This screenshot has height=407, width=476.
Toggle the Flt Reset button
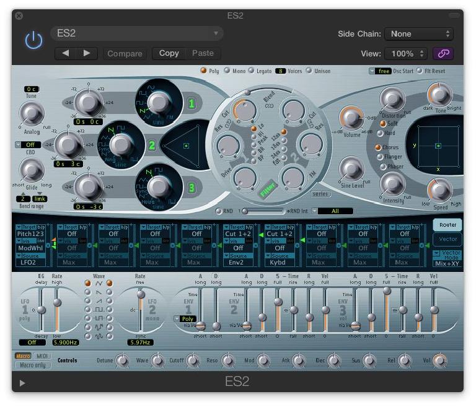[x=420, y=71]
